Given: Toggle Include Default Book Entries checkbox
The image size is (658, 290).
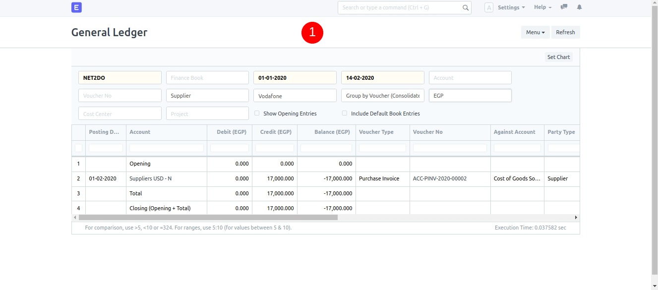Looking at the screenshot, I should (345, 114).
